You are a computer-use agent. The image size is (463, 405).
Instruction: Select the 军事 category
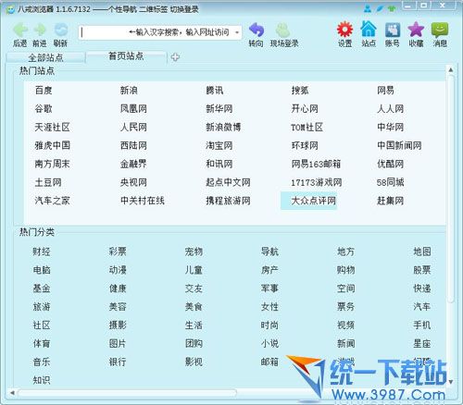click(x=269, y=288)
